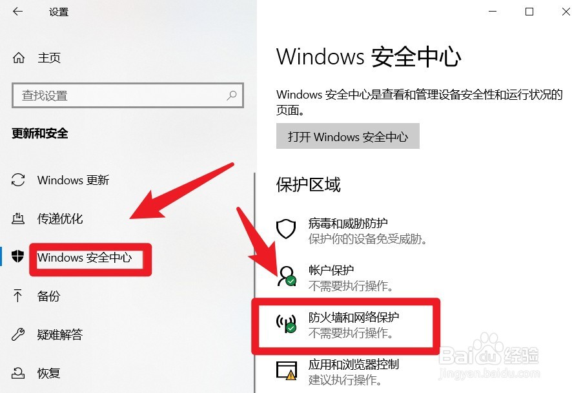Open the 恢复 recovery icon
This screenshot has height=393, width=572.
click(18, 372)
